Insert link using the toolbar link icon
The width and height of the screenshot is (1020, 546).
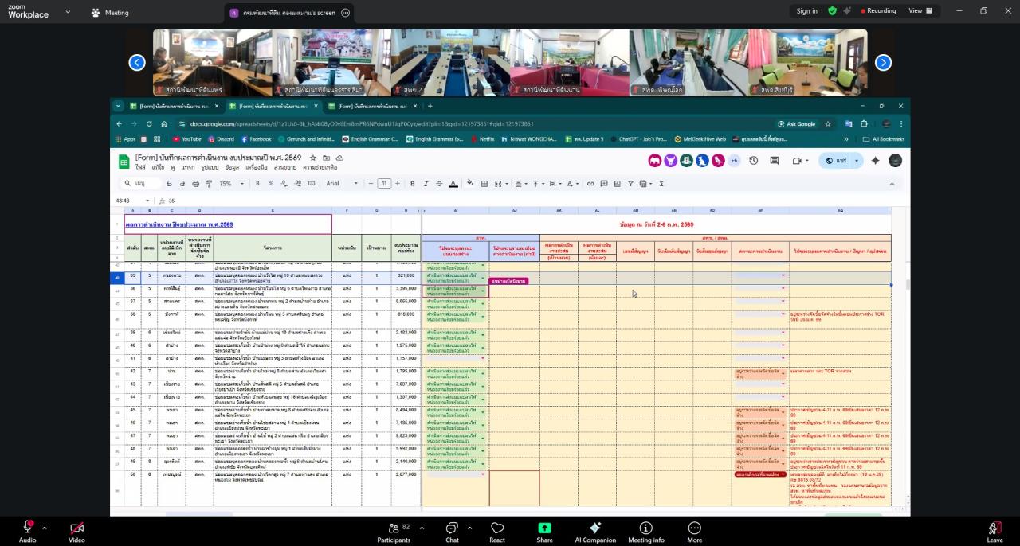point(590,184)
